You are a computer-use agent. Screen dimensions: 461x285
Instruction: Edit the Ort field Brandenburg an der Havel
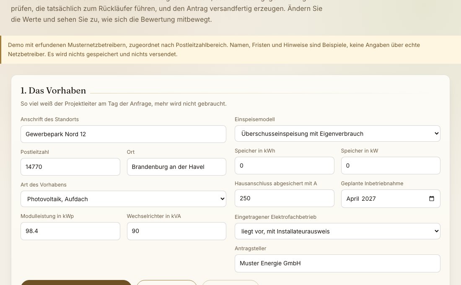[x=176, y=167]
